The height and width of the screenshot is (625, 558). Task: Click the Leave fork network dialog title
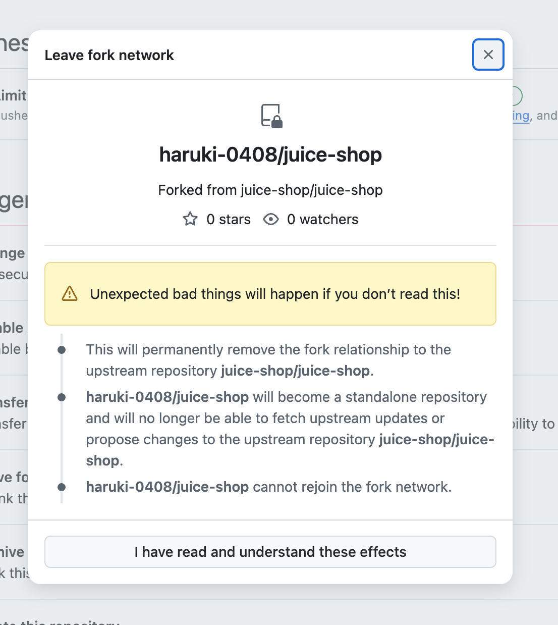click(x=109, y=55)
